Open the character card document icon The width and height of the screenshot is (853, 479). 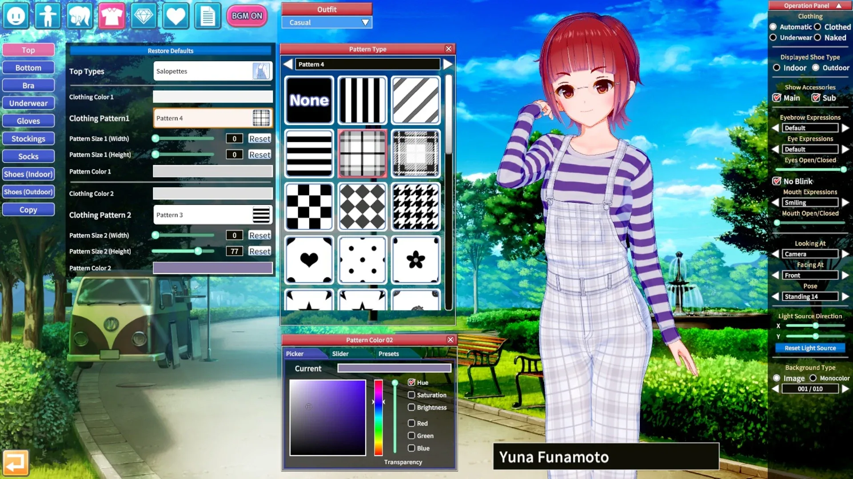tap(207, 16)
